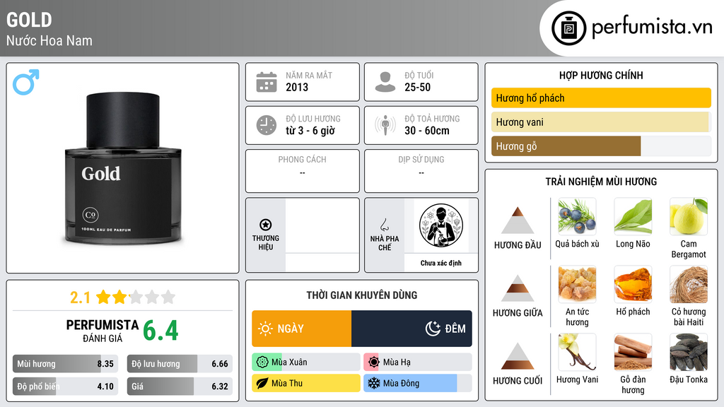Click the sillage icon beside Độ toả hương

[x=385, y=125]
